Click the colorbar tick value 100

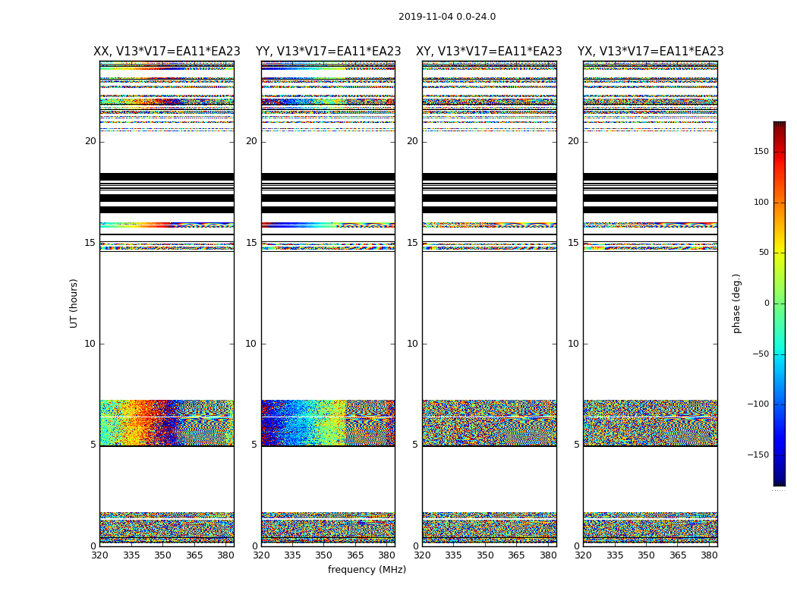[761, 202]
